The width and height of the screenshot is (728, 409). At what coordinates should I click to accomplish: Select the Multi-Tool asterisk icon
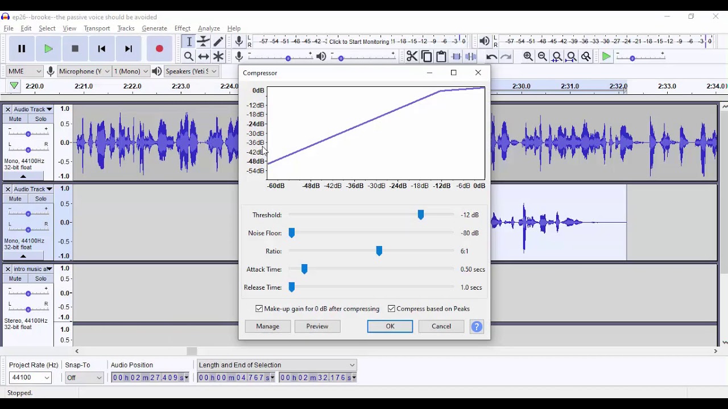click(218, 56)
